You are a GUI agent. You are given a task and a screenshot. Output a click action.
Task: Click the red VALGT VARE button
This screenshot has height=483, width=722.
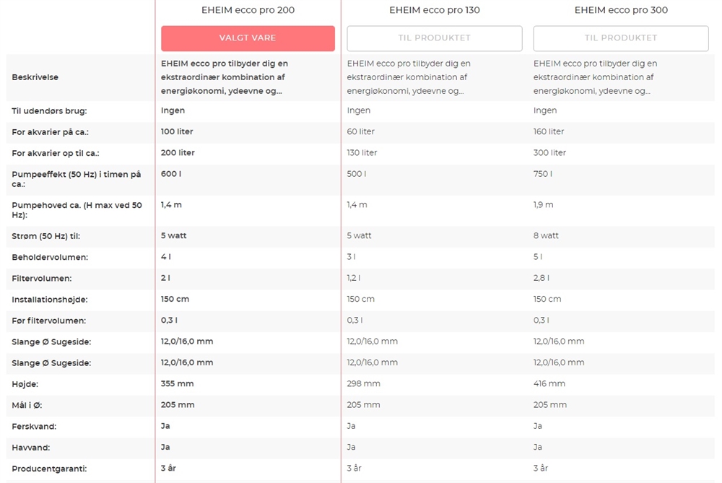click(x=248, y=38)
